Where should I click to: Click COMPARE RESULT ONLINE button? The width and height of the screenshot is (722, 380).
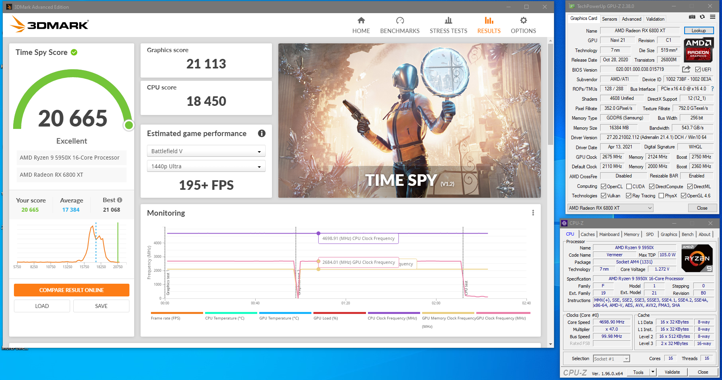72,290
